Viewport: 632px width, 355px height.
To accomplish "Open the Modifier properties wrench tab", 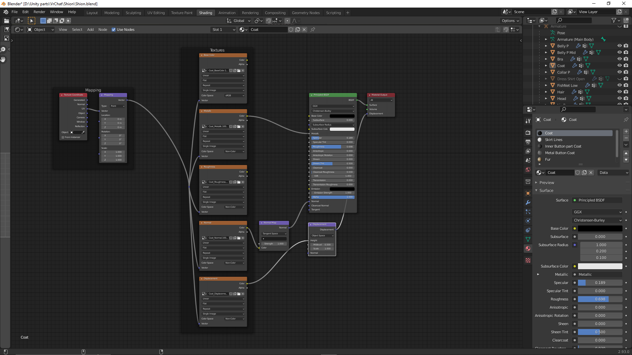I will point(528,202).
